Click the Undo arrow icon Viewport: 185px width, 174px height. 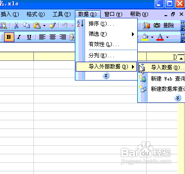pyautogui.click(x=65, y=25)
